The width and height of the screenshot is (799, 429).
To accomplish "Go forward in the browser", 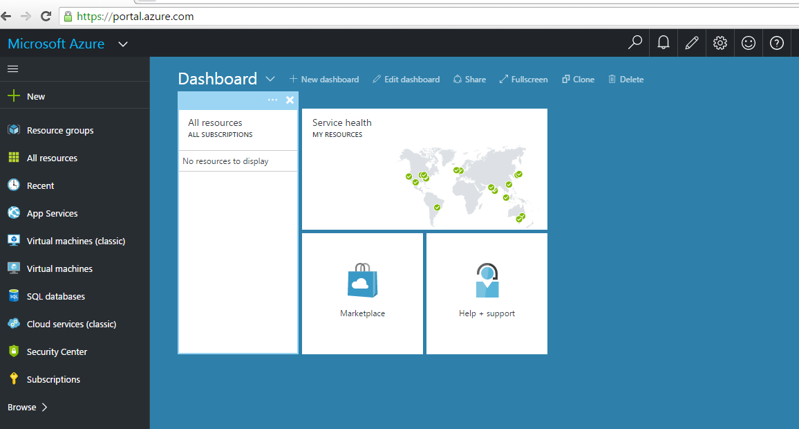I will click(x=26, y=17).
